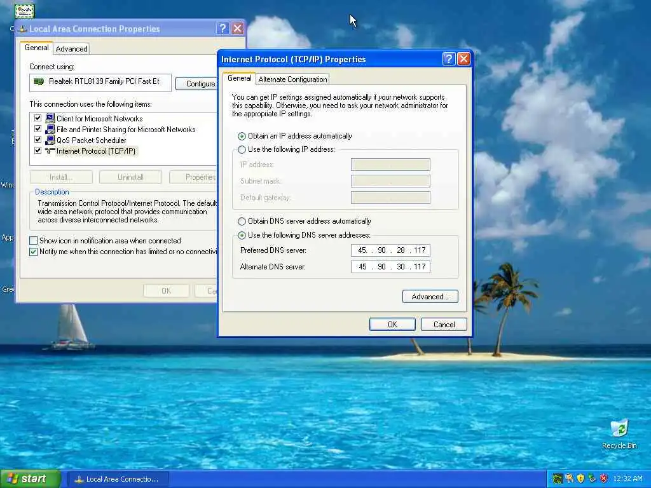Select General tab in TCP/IP Properties
Viewport: 651px width, 488px height.
pos(239,78)
